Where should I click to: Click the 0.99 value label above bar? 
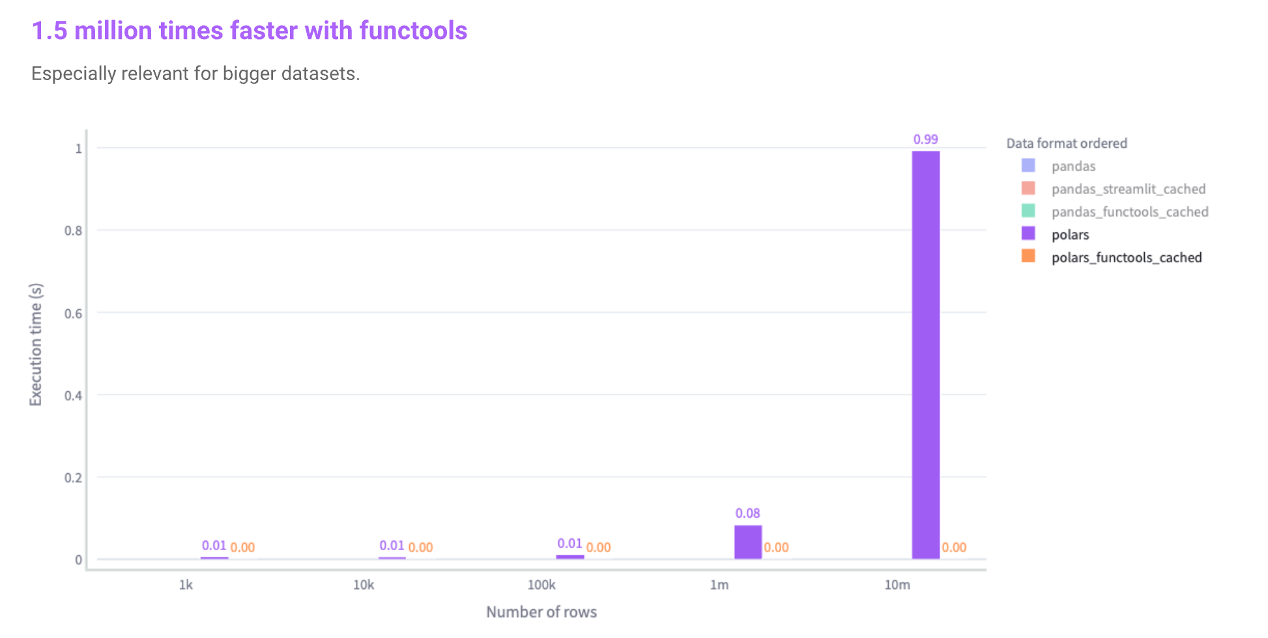pos(925,139)
